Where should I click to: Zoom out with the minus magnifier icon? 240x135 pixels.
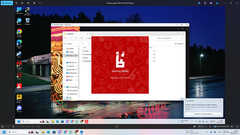point(210,127)
